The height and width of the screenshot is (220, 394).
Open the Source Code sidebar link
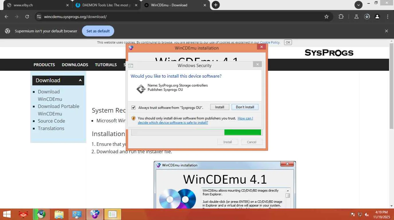pyautogui.click(x=51, y=121)
